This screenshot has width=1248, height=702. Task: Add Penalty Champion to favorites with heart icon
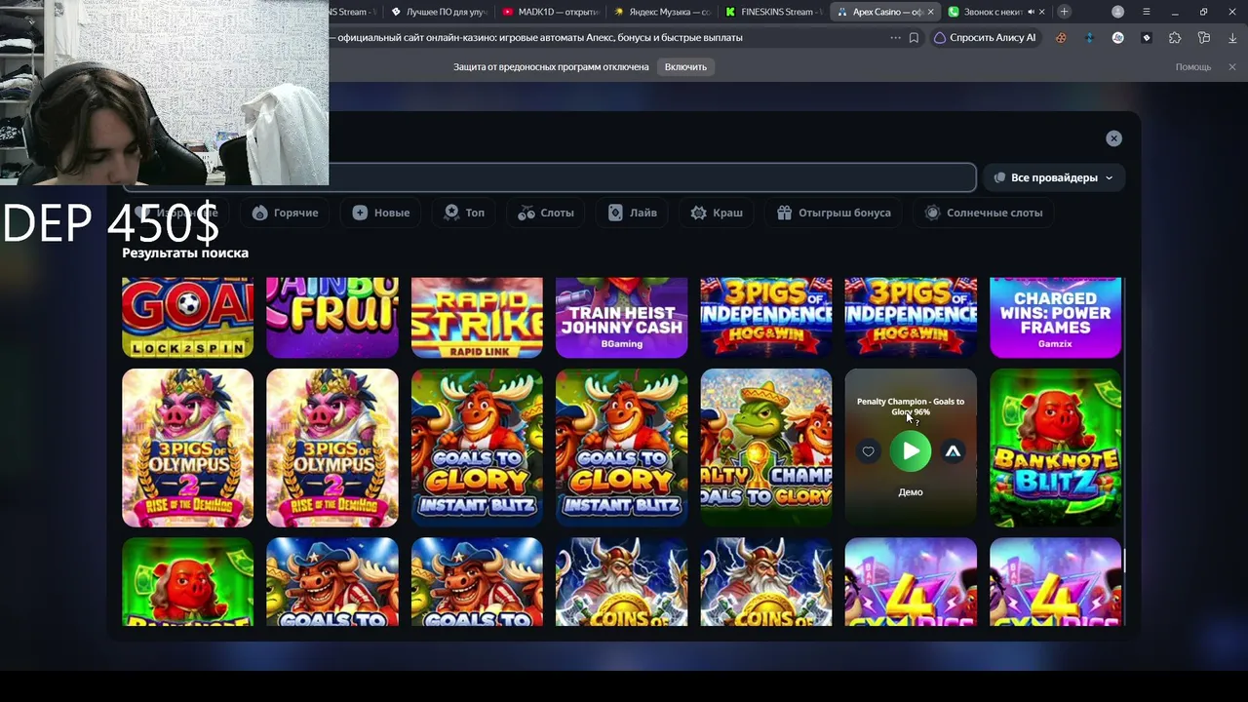click(x=868, y=451)
